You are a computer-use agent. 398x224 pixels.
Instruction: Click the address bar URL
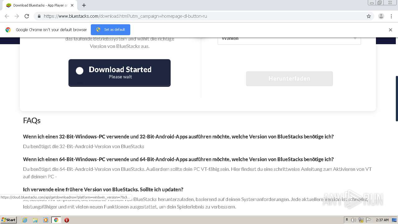125,16
